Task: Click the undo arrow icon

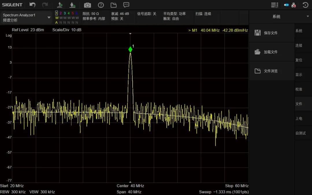Action: coord(32,5)
